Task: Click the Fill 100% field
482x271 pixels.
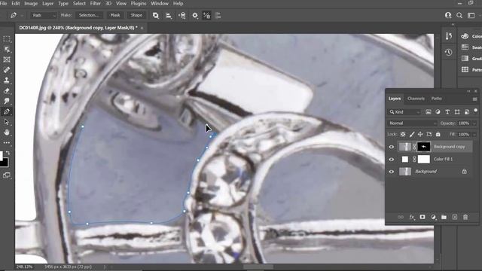Action: click(x=464, y=134)
